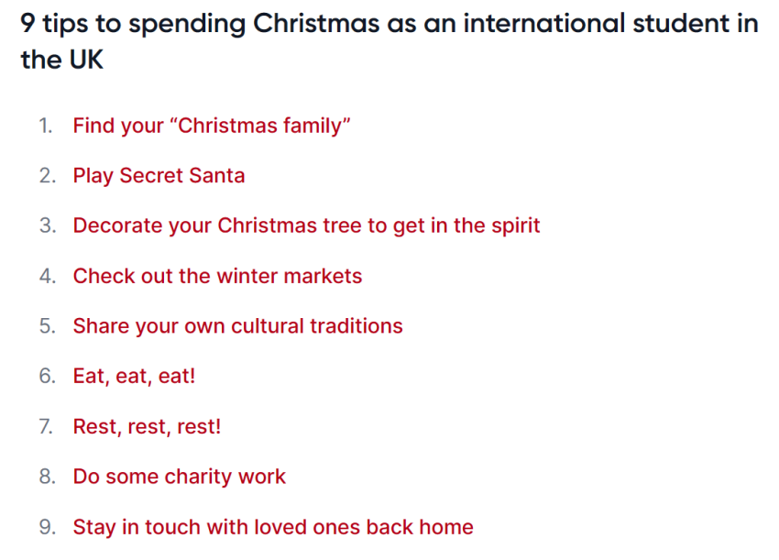Viewport: 779px width, 560px height.
Task: Click "the UK" on heading's second line
Action: pyautogui.click(x=62, y=60)
